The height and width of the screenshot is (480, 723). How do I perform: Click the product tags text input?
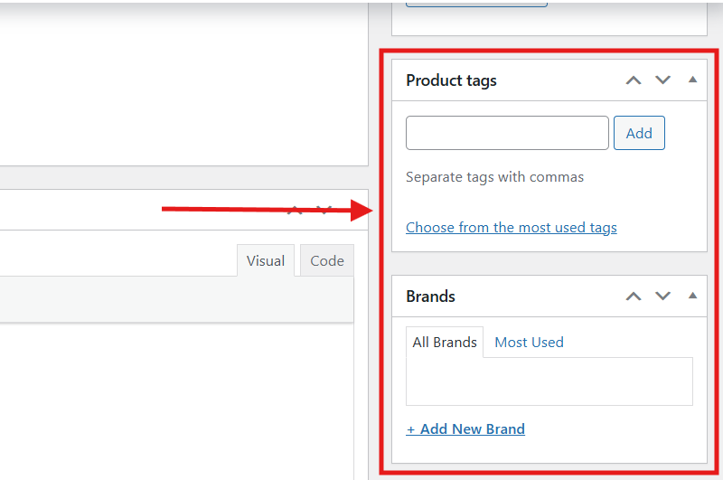(x=507, y=133)
